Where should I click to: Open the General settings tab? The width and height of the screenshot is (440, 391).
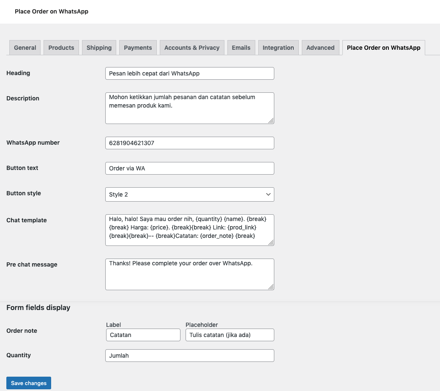(x=25, y=48)
